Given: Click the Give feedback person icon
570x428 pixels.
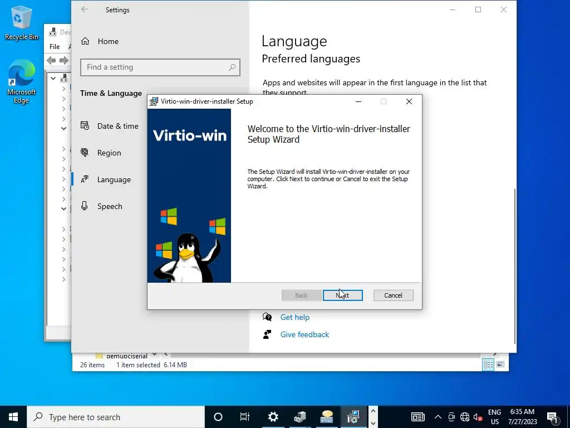Looking at the screenshot, I should (267, 334).
